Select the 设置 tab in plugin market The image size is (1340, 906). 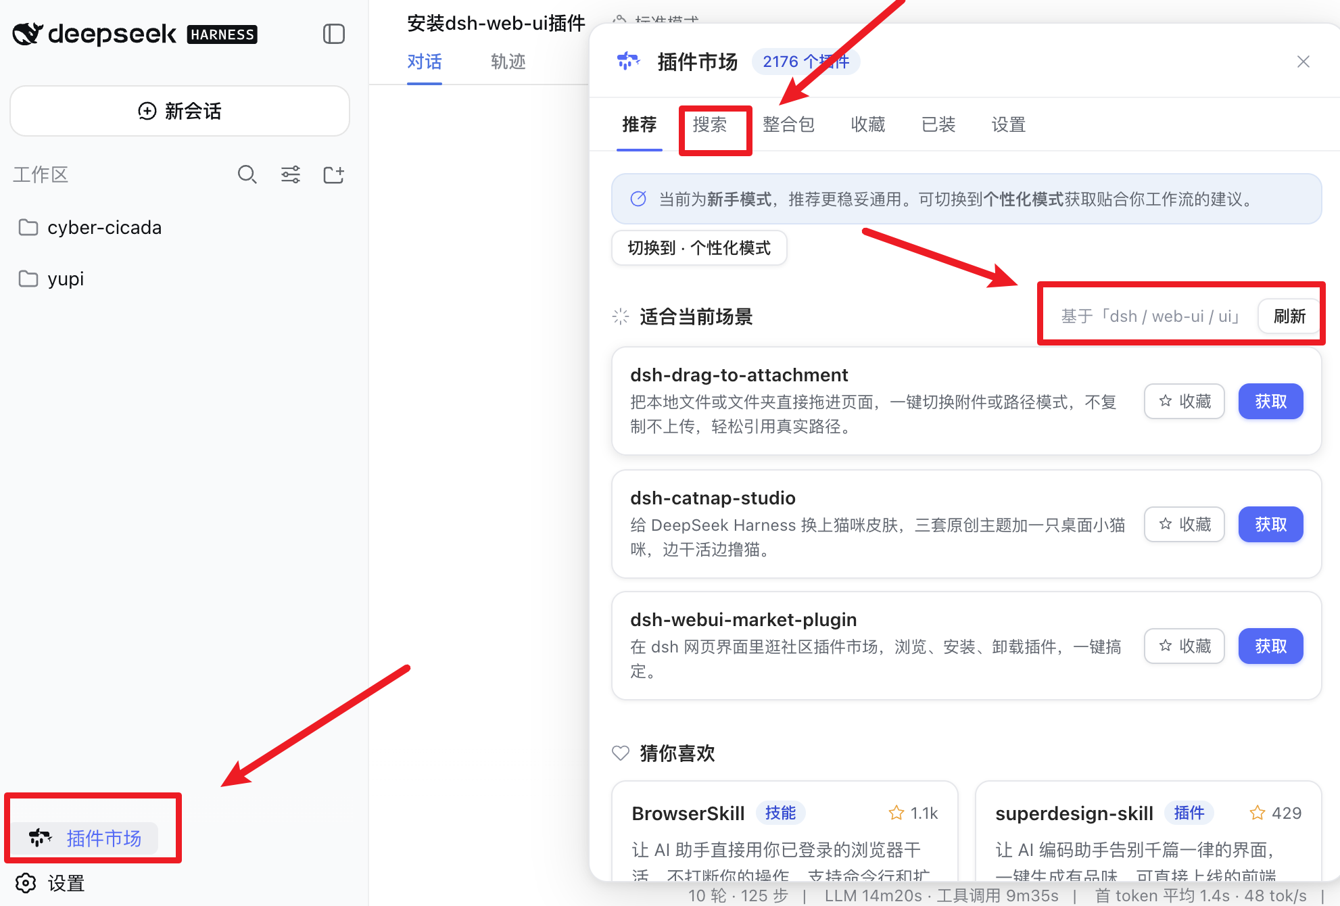tap(1009, 124)
